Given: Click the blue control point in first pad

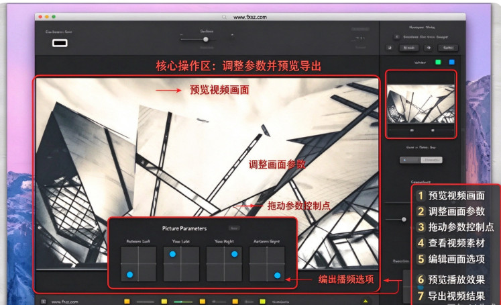Looking at the screenshot, I should [129, 275].
